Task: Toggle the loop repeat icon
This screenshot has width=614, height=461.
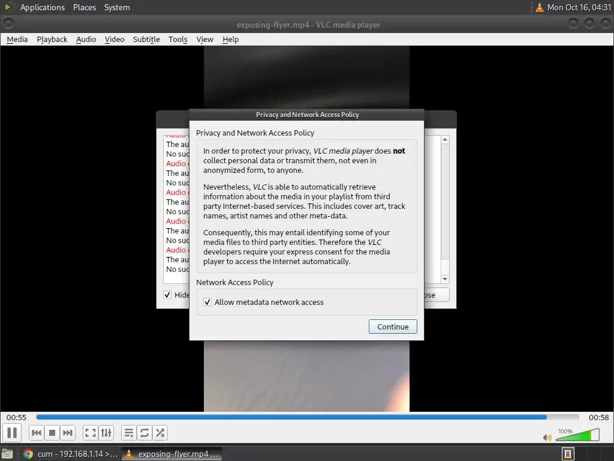Action: click(144, 433)
